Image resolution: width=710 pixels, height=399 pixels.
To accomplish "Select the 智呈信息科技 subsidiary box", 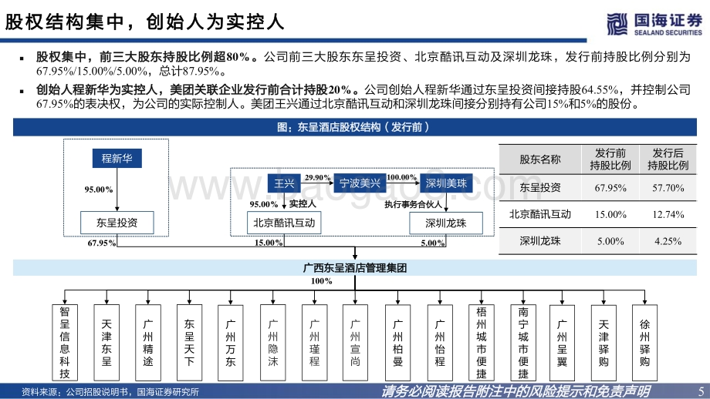I will pyautogui.click(x=65, y=343).
